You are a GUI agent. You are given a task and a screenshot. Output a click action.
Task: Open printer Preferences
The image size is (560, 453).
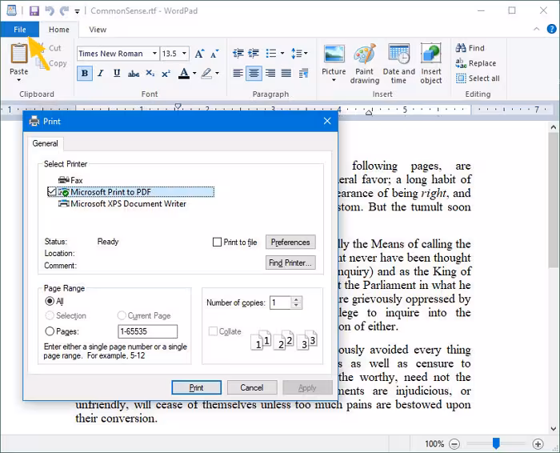pos(290,242)
